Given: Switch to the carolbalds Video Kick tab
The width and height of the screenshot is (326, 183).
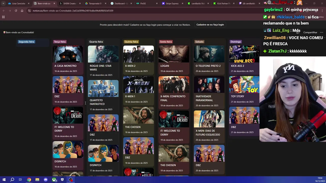Looking at the screenshot, I should (198, 4).
